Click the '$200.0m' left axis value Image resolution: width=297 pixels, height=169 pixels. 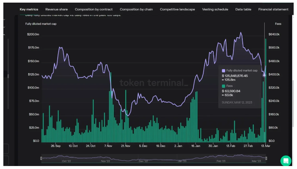pos(33,34)
